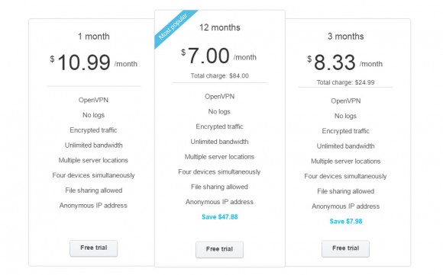Click Save $7.98 text
Screen dimensions: 443x275
[x=346, y=221]
